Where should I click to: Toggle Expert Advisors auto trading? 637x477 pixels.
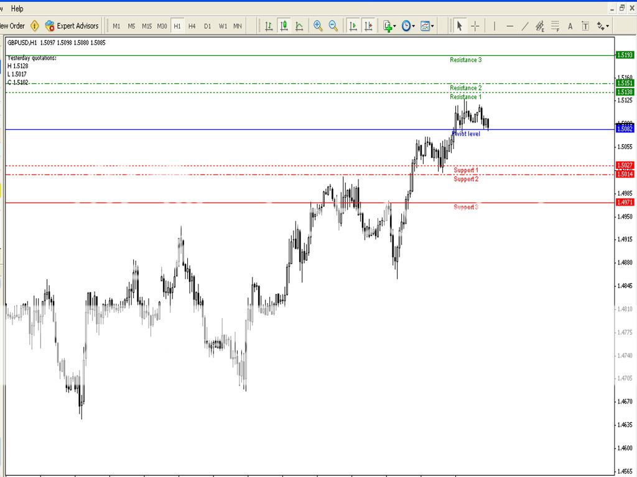[72, 26]
